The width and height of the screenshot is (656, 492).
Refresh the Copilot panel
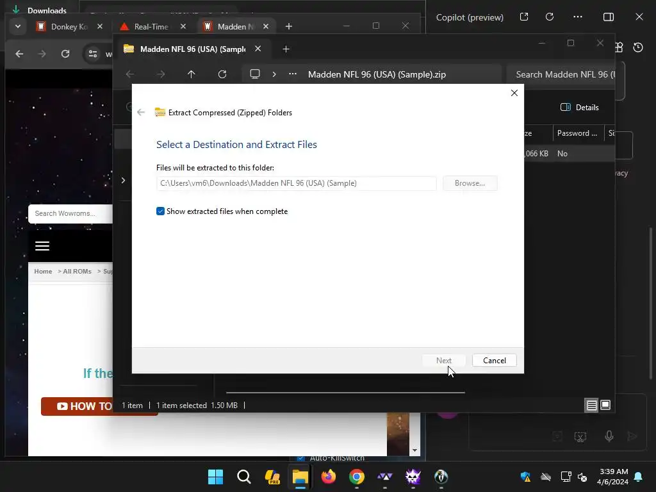pyautogui.click(x=550, y=17)
